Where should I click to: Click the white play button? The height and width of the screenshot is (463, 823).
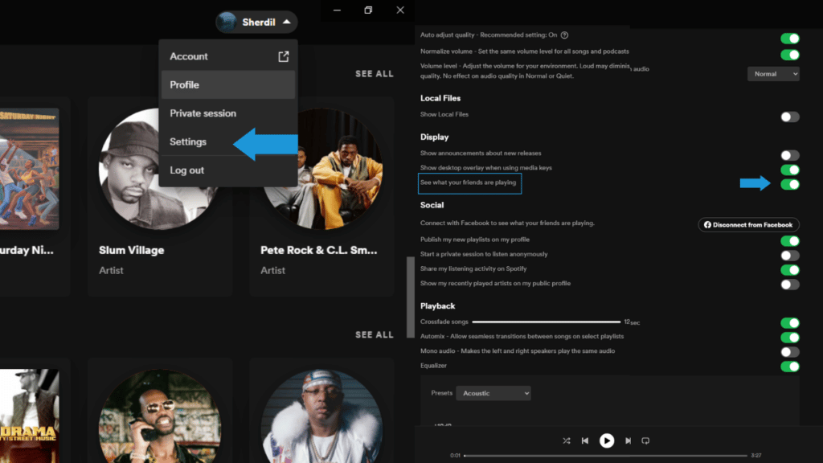click(x=607, y=440)
